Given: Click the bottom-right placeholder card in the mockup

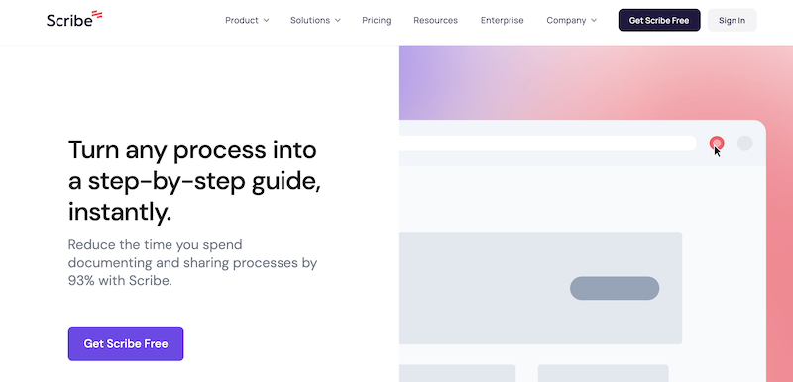Looking at the screenshot, I should click(x=604, y=373).
